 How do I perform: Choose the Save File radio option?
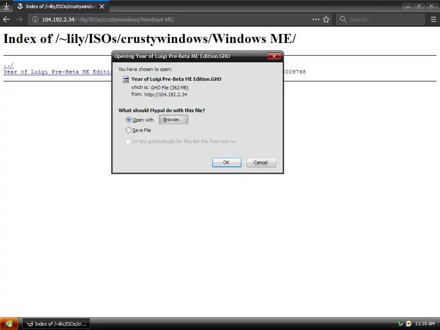coord(128,130)
